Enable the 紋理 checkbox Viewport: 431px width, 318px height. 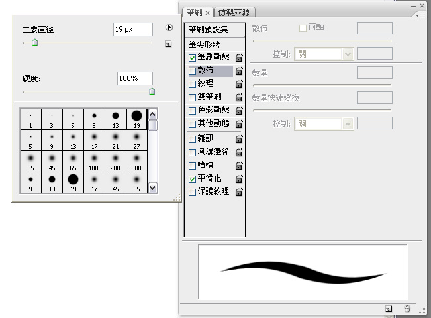pos(192,84)
